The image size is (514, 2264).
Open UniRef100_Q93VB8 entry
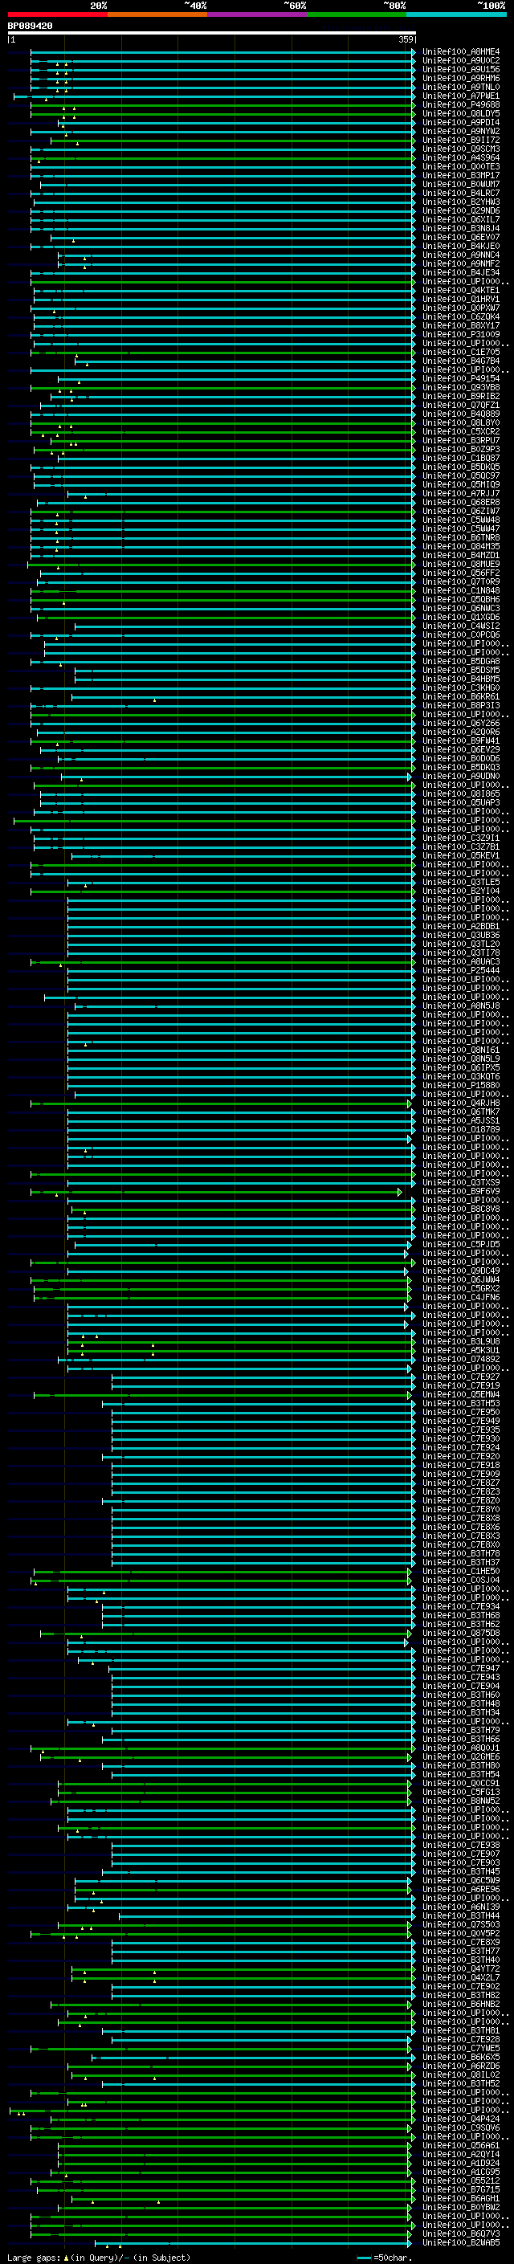click(461, 388)
